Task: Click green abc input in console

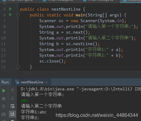Action: pyautogui.click(x=25, y=101)
